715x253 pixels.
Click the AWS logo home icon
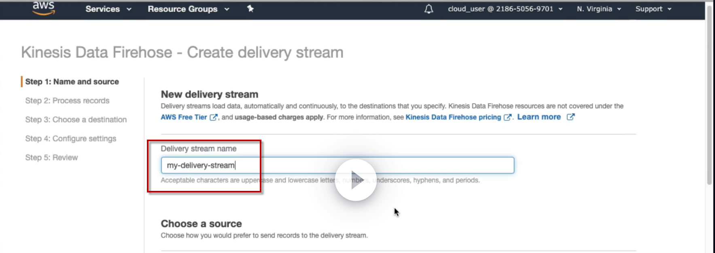point(44,8)
